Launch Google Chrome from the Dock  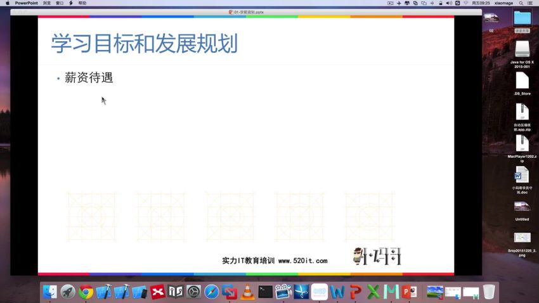click(86, 292)
